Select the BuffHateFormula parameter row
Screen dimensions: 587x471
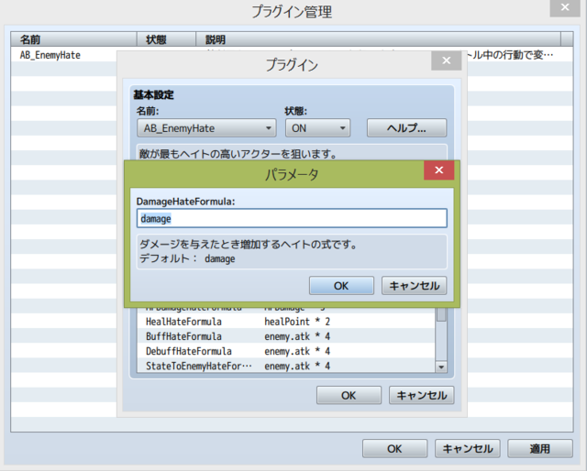286,336
